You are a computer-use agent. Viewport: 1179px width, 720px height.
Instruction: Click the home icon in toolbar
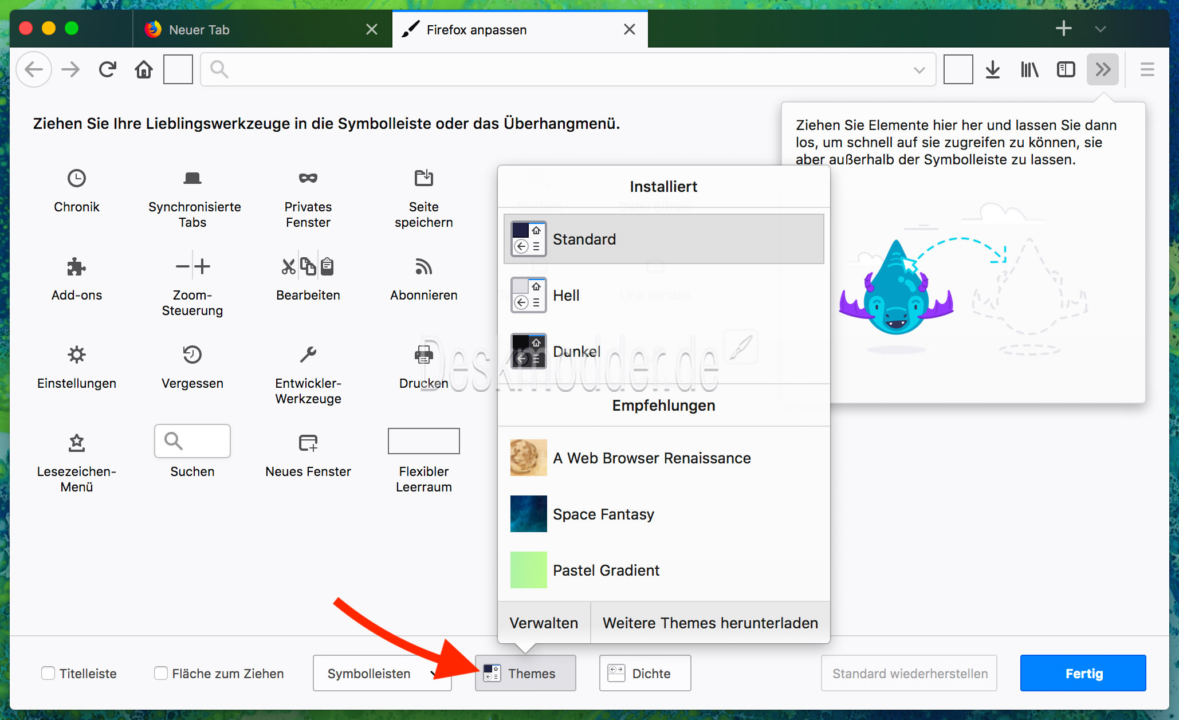[x=144, y=70]
